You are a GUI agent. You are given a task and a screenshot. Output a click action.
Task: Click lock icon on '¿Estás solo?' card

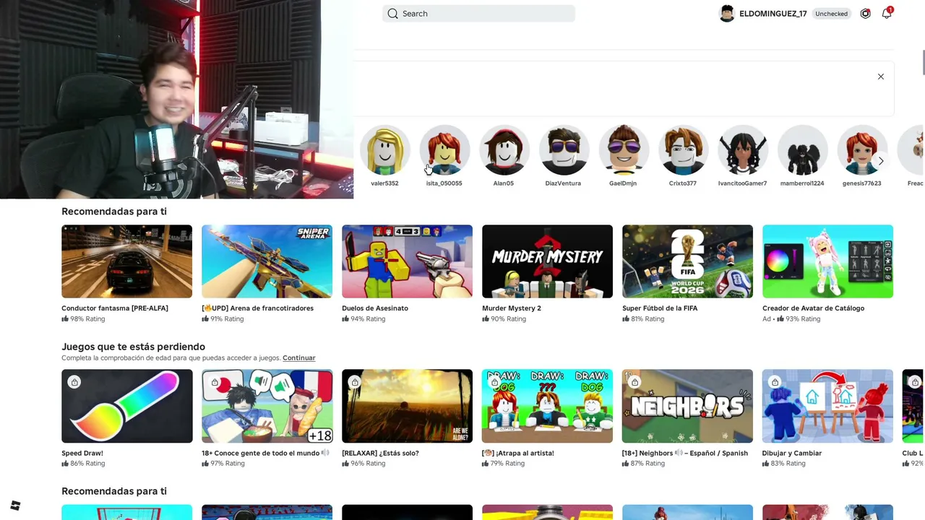[355, 382]
